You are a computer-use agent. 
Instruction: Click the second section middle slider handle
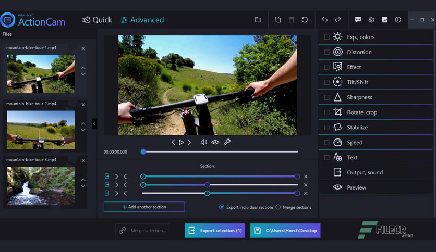(x=207, y=185)
